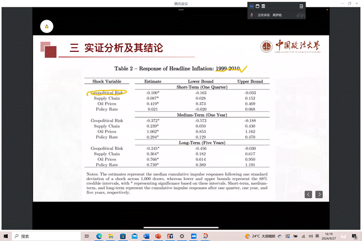This screenshot has width=362, height=241.
Task: Select the first layout view icon in floating panel
Action: tap(252, 6)
